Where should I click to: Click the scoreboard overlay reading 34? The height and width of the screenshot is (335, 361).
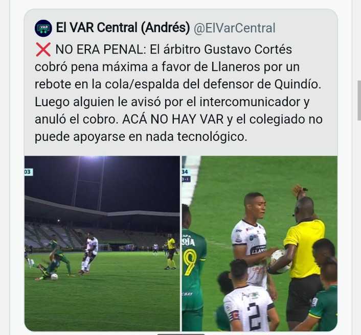click(x=185, y=172)
